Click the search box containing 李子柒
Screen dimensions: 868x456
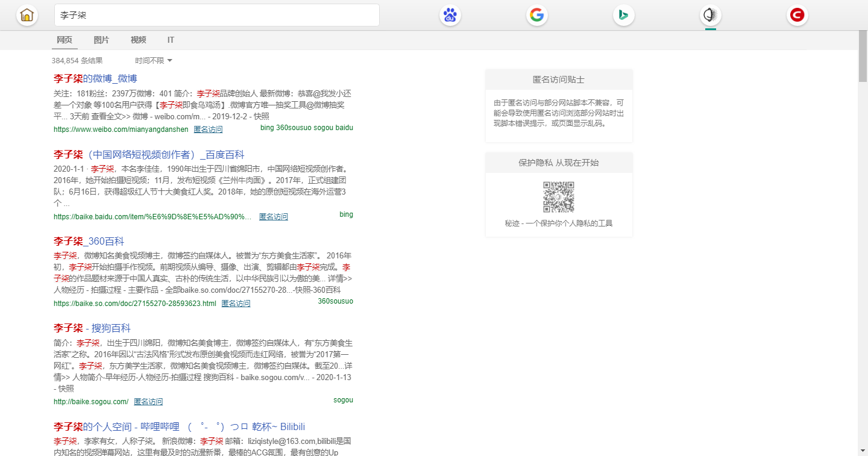[217, 15]
